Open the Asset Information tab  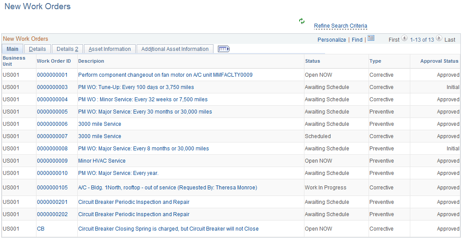coord(109,49)
